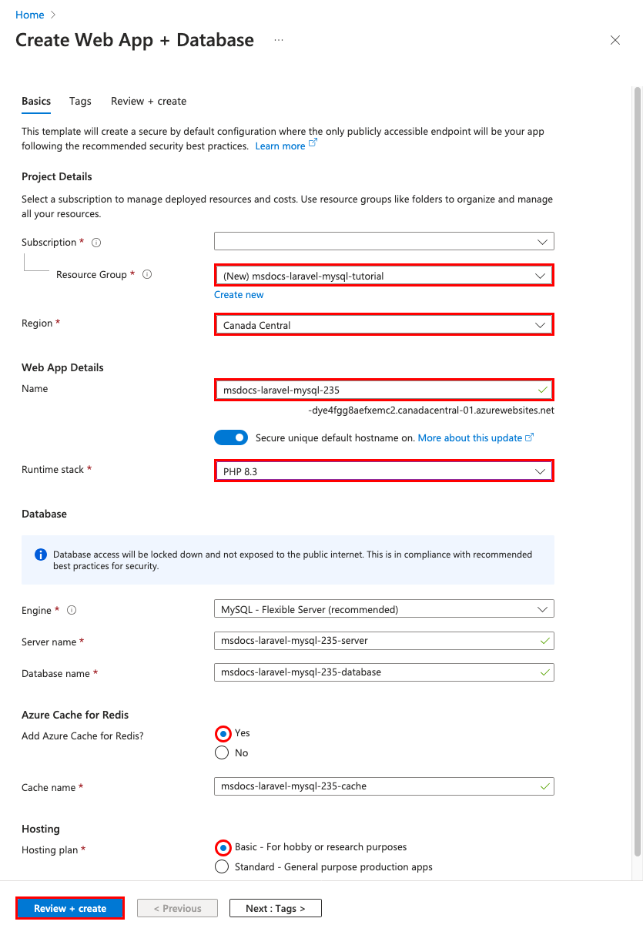Expand the Subscription dropdown
The width and height of the screenshot is (643, 935).
pos(384,242)
